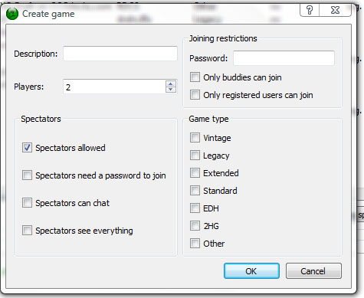This screenshot has width=364, height=298.
Task: Enable Spectators need a password to join
Action: pos(27,175)
